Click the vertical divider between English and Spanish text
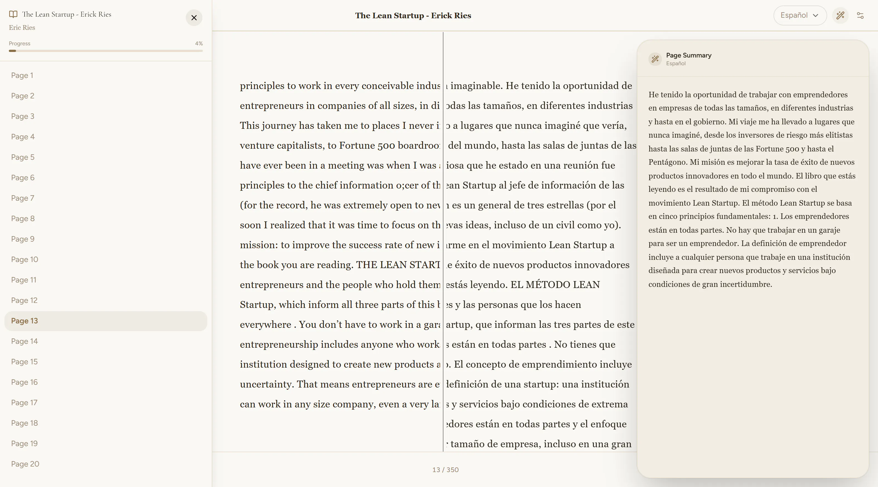The width and height of the screenshot is (878, 487). click(443, 242)
